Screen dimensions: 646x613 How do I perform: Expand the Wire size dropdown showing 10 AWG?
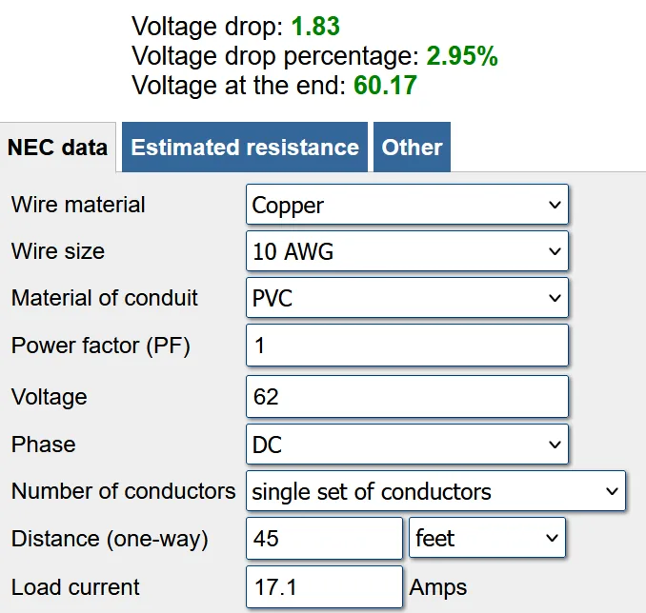tap(407, 251)
